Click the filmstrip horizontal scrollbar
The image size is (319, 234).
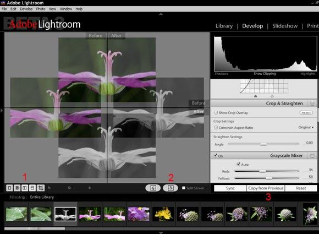35,228
